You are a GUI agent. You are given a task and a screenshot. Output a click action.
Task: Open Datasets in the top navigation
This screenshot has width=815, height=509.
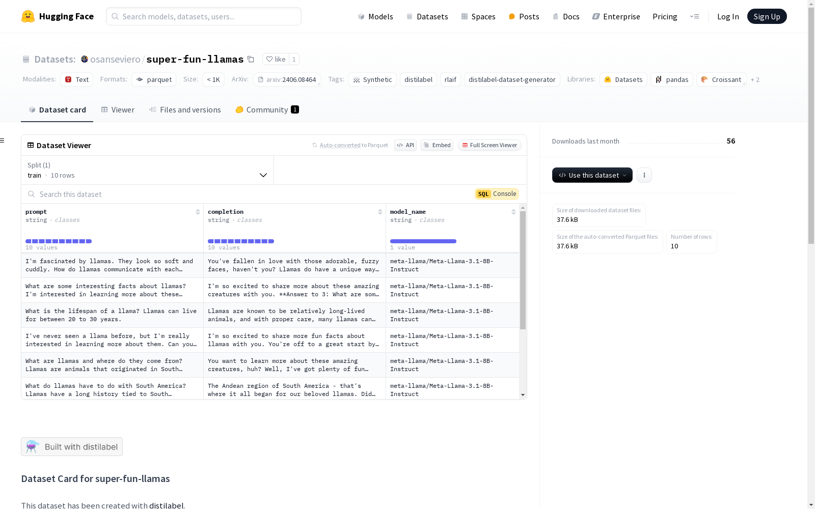(427, 16)
